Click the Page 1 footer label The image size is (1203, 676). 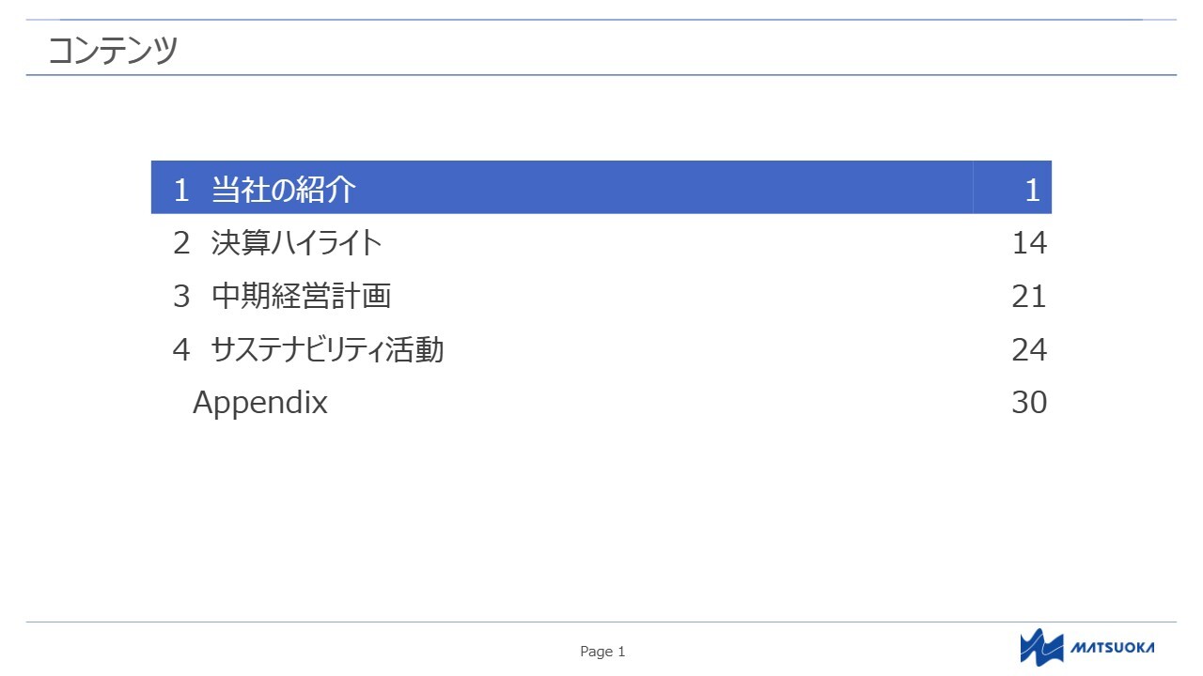pos(602,652)
